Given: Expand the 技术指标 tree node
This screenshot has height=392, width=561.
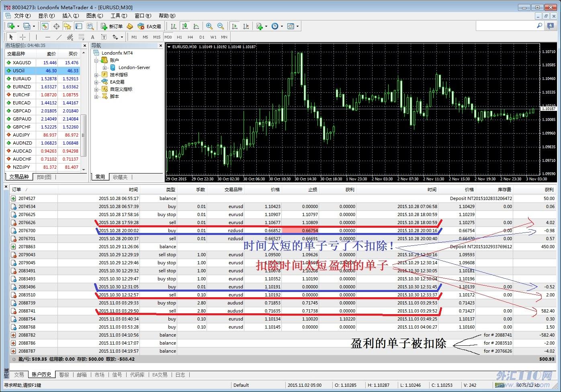Looking at the screenshot, I should click(x=96, y=75).
